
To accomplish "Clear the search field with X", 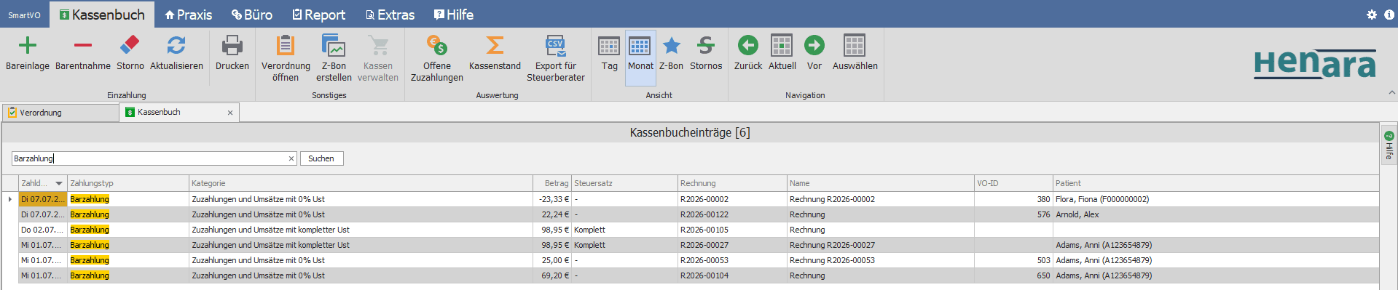I will (291, 158).
